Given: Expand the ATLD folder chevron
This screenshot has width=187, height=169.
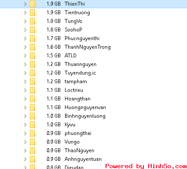Looking at the screenshot, I should 25,56.
